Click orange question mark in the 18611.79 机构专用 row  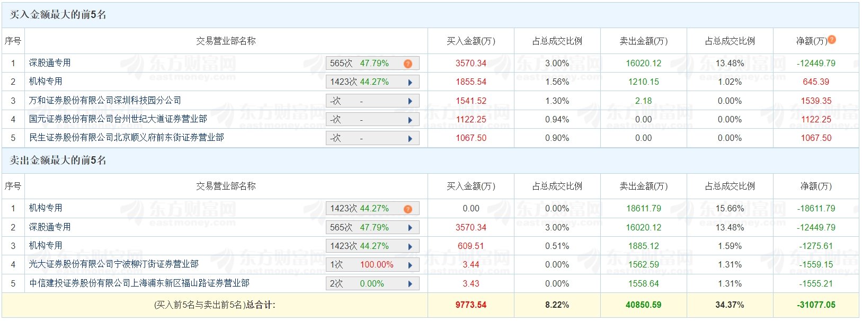[407, 209]
